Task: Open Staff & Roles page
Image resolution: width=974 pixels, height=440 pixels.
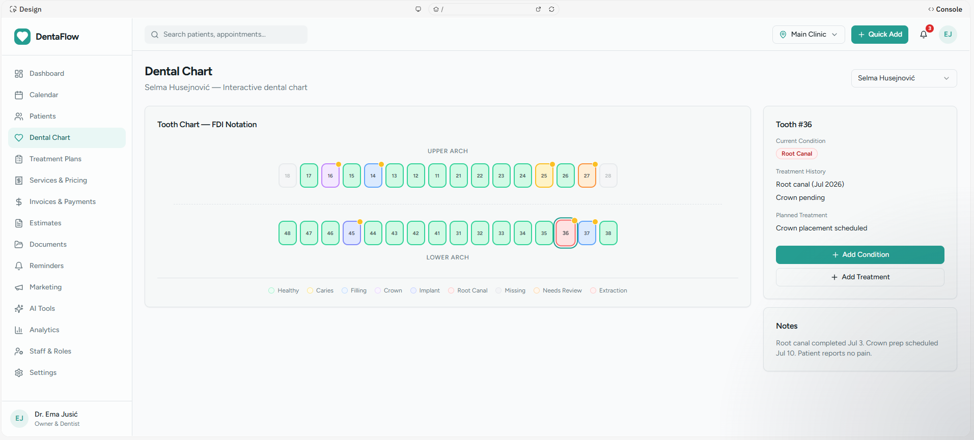Action: 67,351
